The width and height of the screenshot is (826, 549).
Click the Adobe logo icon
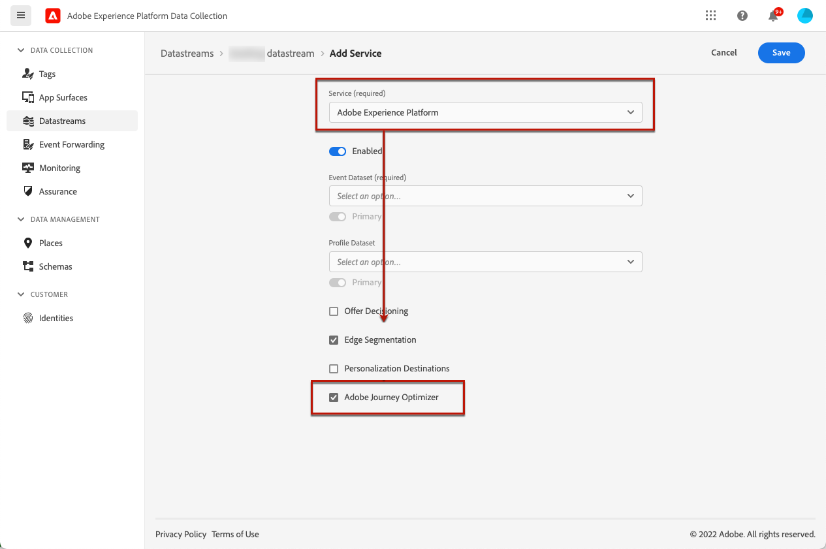(53, 16)
